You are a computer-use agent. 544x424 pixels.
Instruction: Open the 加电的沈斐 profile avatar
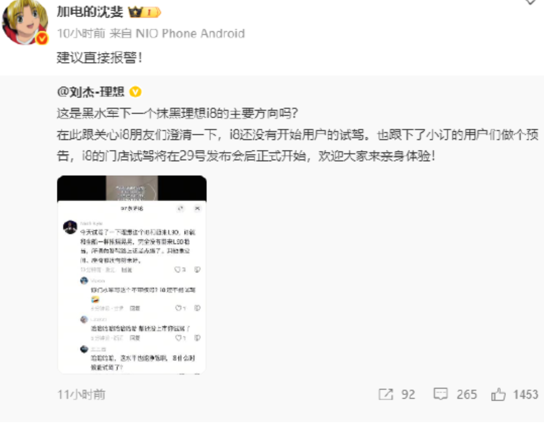(25, 21)
